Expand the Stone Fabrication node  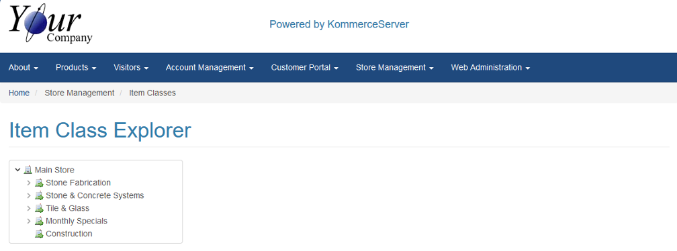(x=28, y=183)
